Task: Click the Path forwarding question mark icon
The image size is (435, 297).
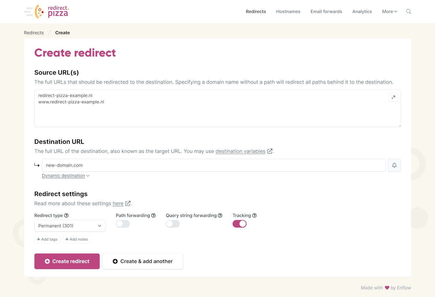Action: coord(153,215)
